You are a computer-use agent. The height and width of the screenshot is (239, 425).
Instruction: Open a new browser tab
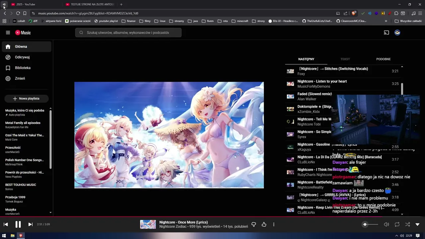point(121,4)
